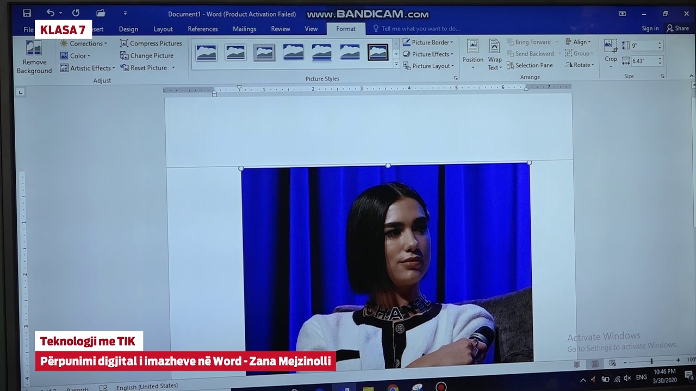Collapse the ribbon with the up arrow
Image resolution: width=696 pixels, height=391 pixels.
[x=692, y=77]
